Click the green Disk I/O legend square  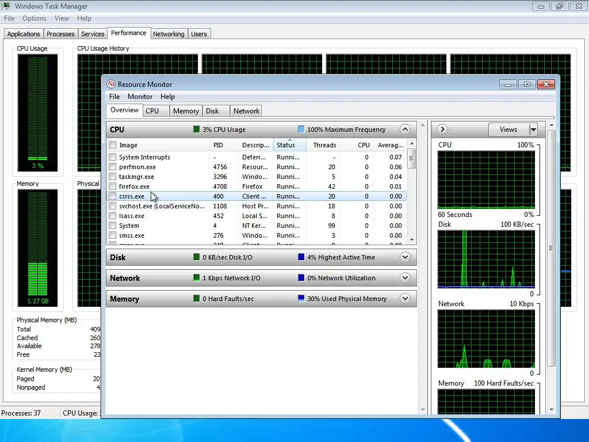point(197,257)
